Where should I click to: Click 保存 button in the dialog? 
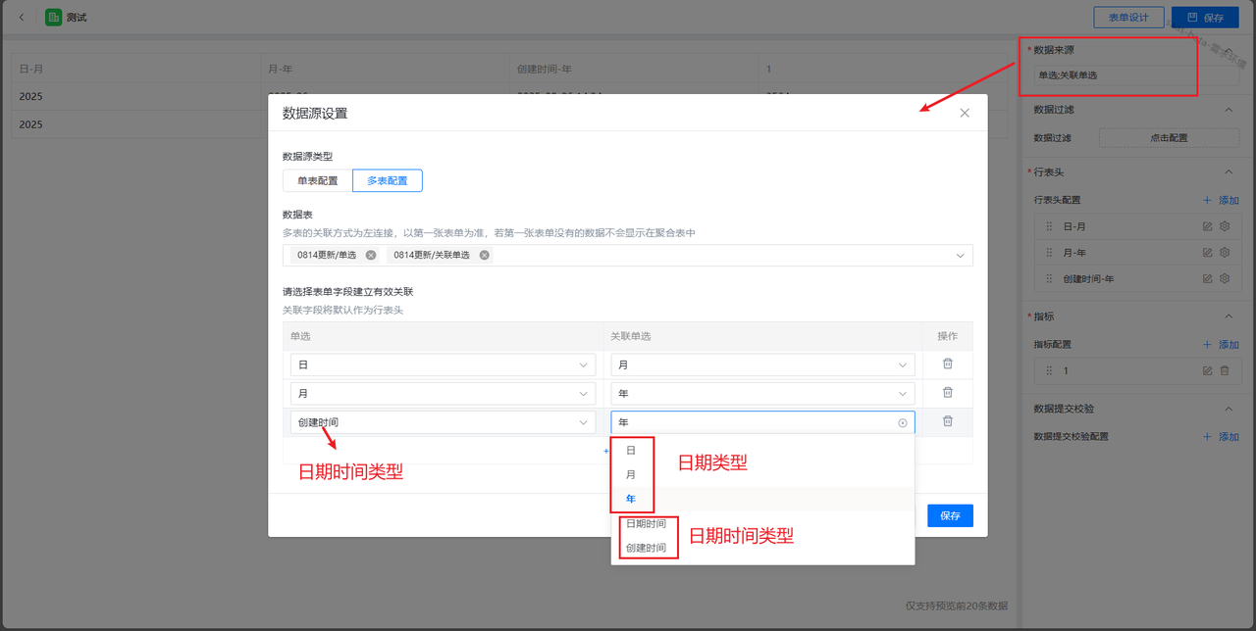pyautogui.click(x=950, y=515)
